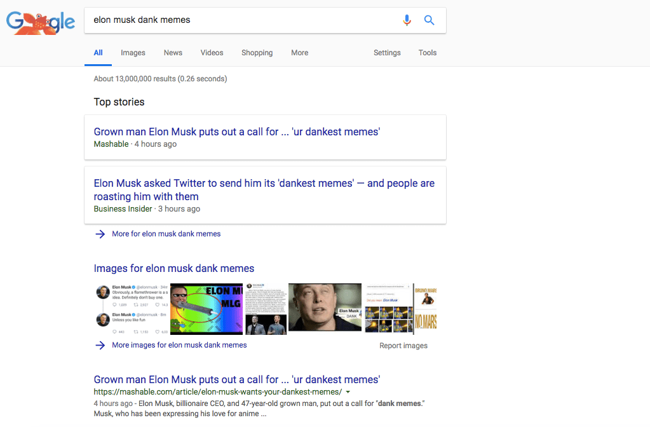The height and width of the screenshot is (427, 650).
Task: Click the Google doodle logo
Action: 41,23
